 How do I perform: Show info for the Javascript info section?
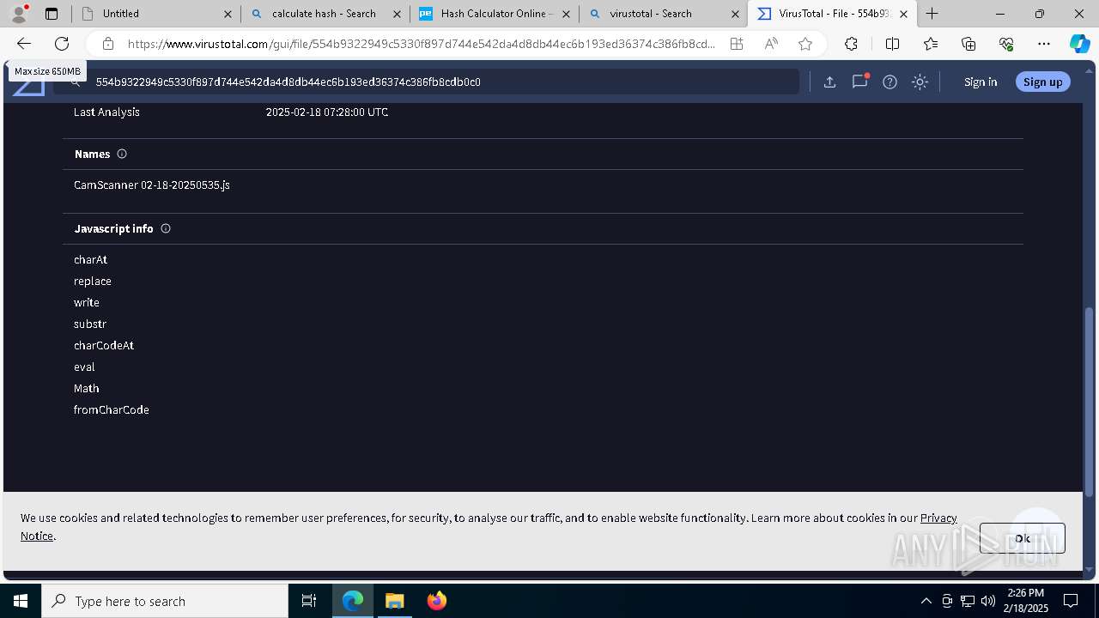[166, 229]
